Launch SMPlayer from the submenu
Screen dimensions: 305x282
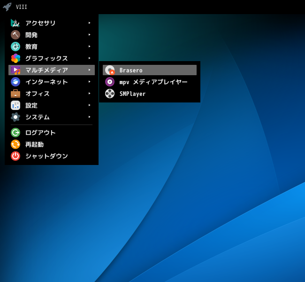click(x=150, y=94)
